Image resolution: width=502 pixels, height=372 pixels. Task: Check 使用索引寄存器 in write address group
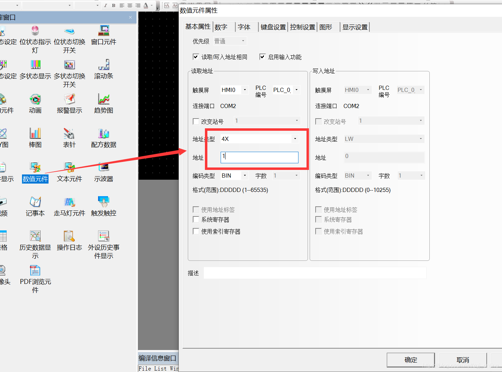pyautogui.click(x=318, y=231)
